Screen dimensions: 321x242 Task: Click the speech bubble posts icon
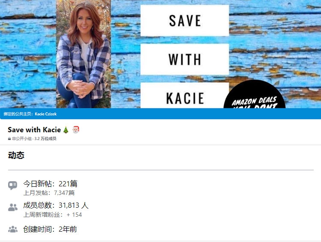pos(13,185)
